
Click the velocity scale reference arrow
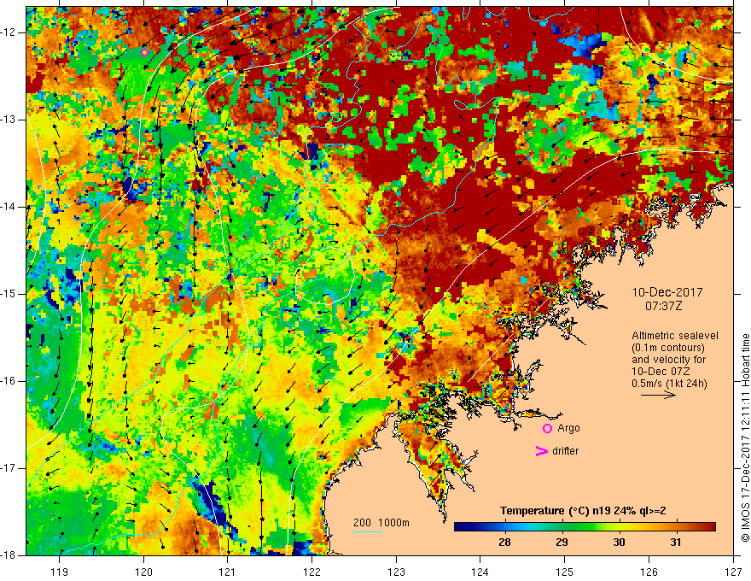click(658, 395)
